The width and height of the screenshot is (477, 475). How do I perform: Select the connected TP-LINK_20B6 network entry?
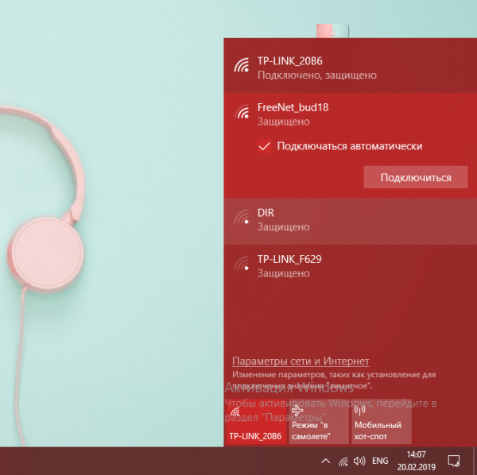[x=351, y=68]
